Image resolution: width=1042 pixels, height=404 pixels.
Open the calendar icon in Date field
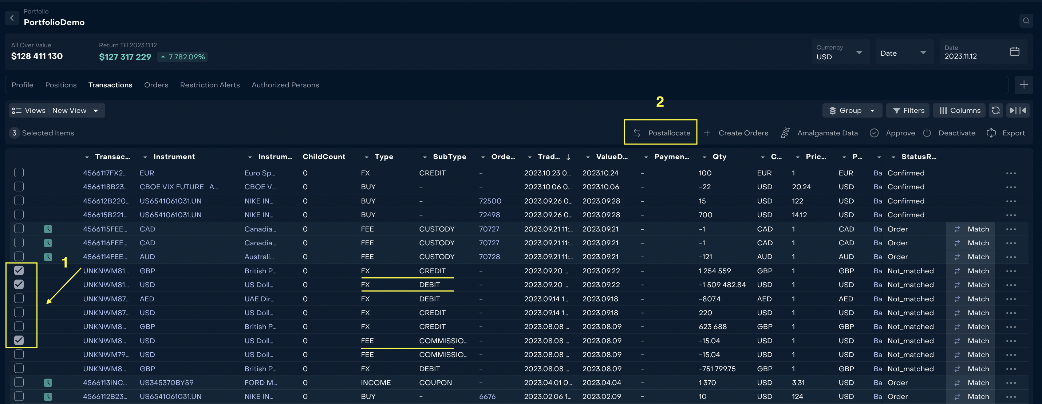1014,52
